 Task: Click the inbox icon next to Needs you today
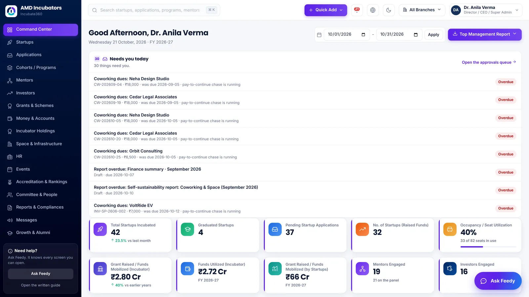105,59
